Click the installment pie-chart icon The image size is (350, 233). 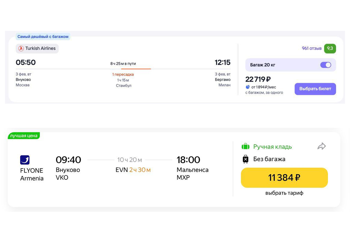click(248, 87)
